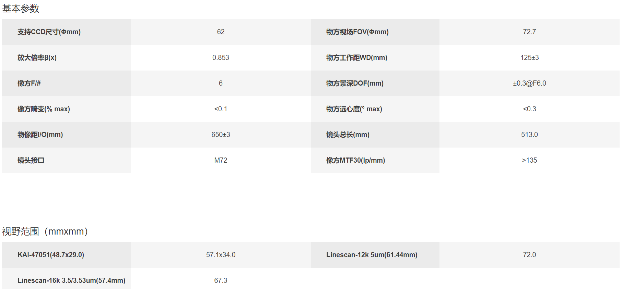Select the 物像距I/O(mm) label cell
Screen dimensions: 622x289
[66, 135]
